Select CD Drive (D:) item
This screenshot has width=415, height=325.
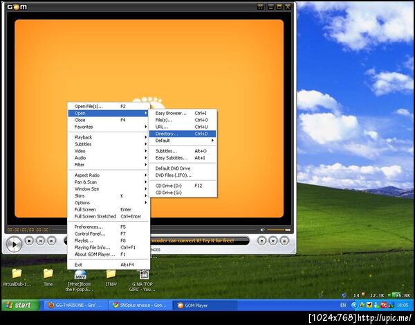click(x=183, y=186)
